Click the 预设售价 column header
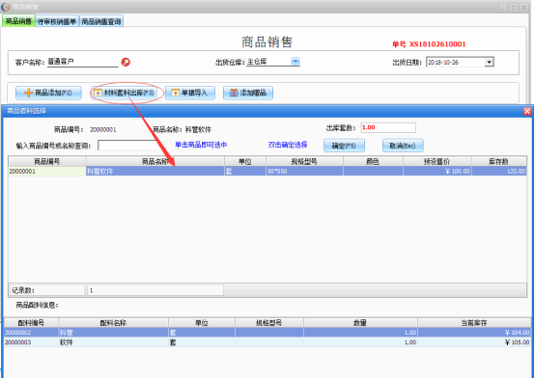This screenshot has height=379, width=535. [437, 161]
